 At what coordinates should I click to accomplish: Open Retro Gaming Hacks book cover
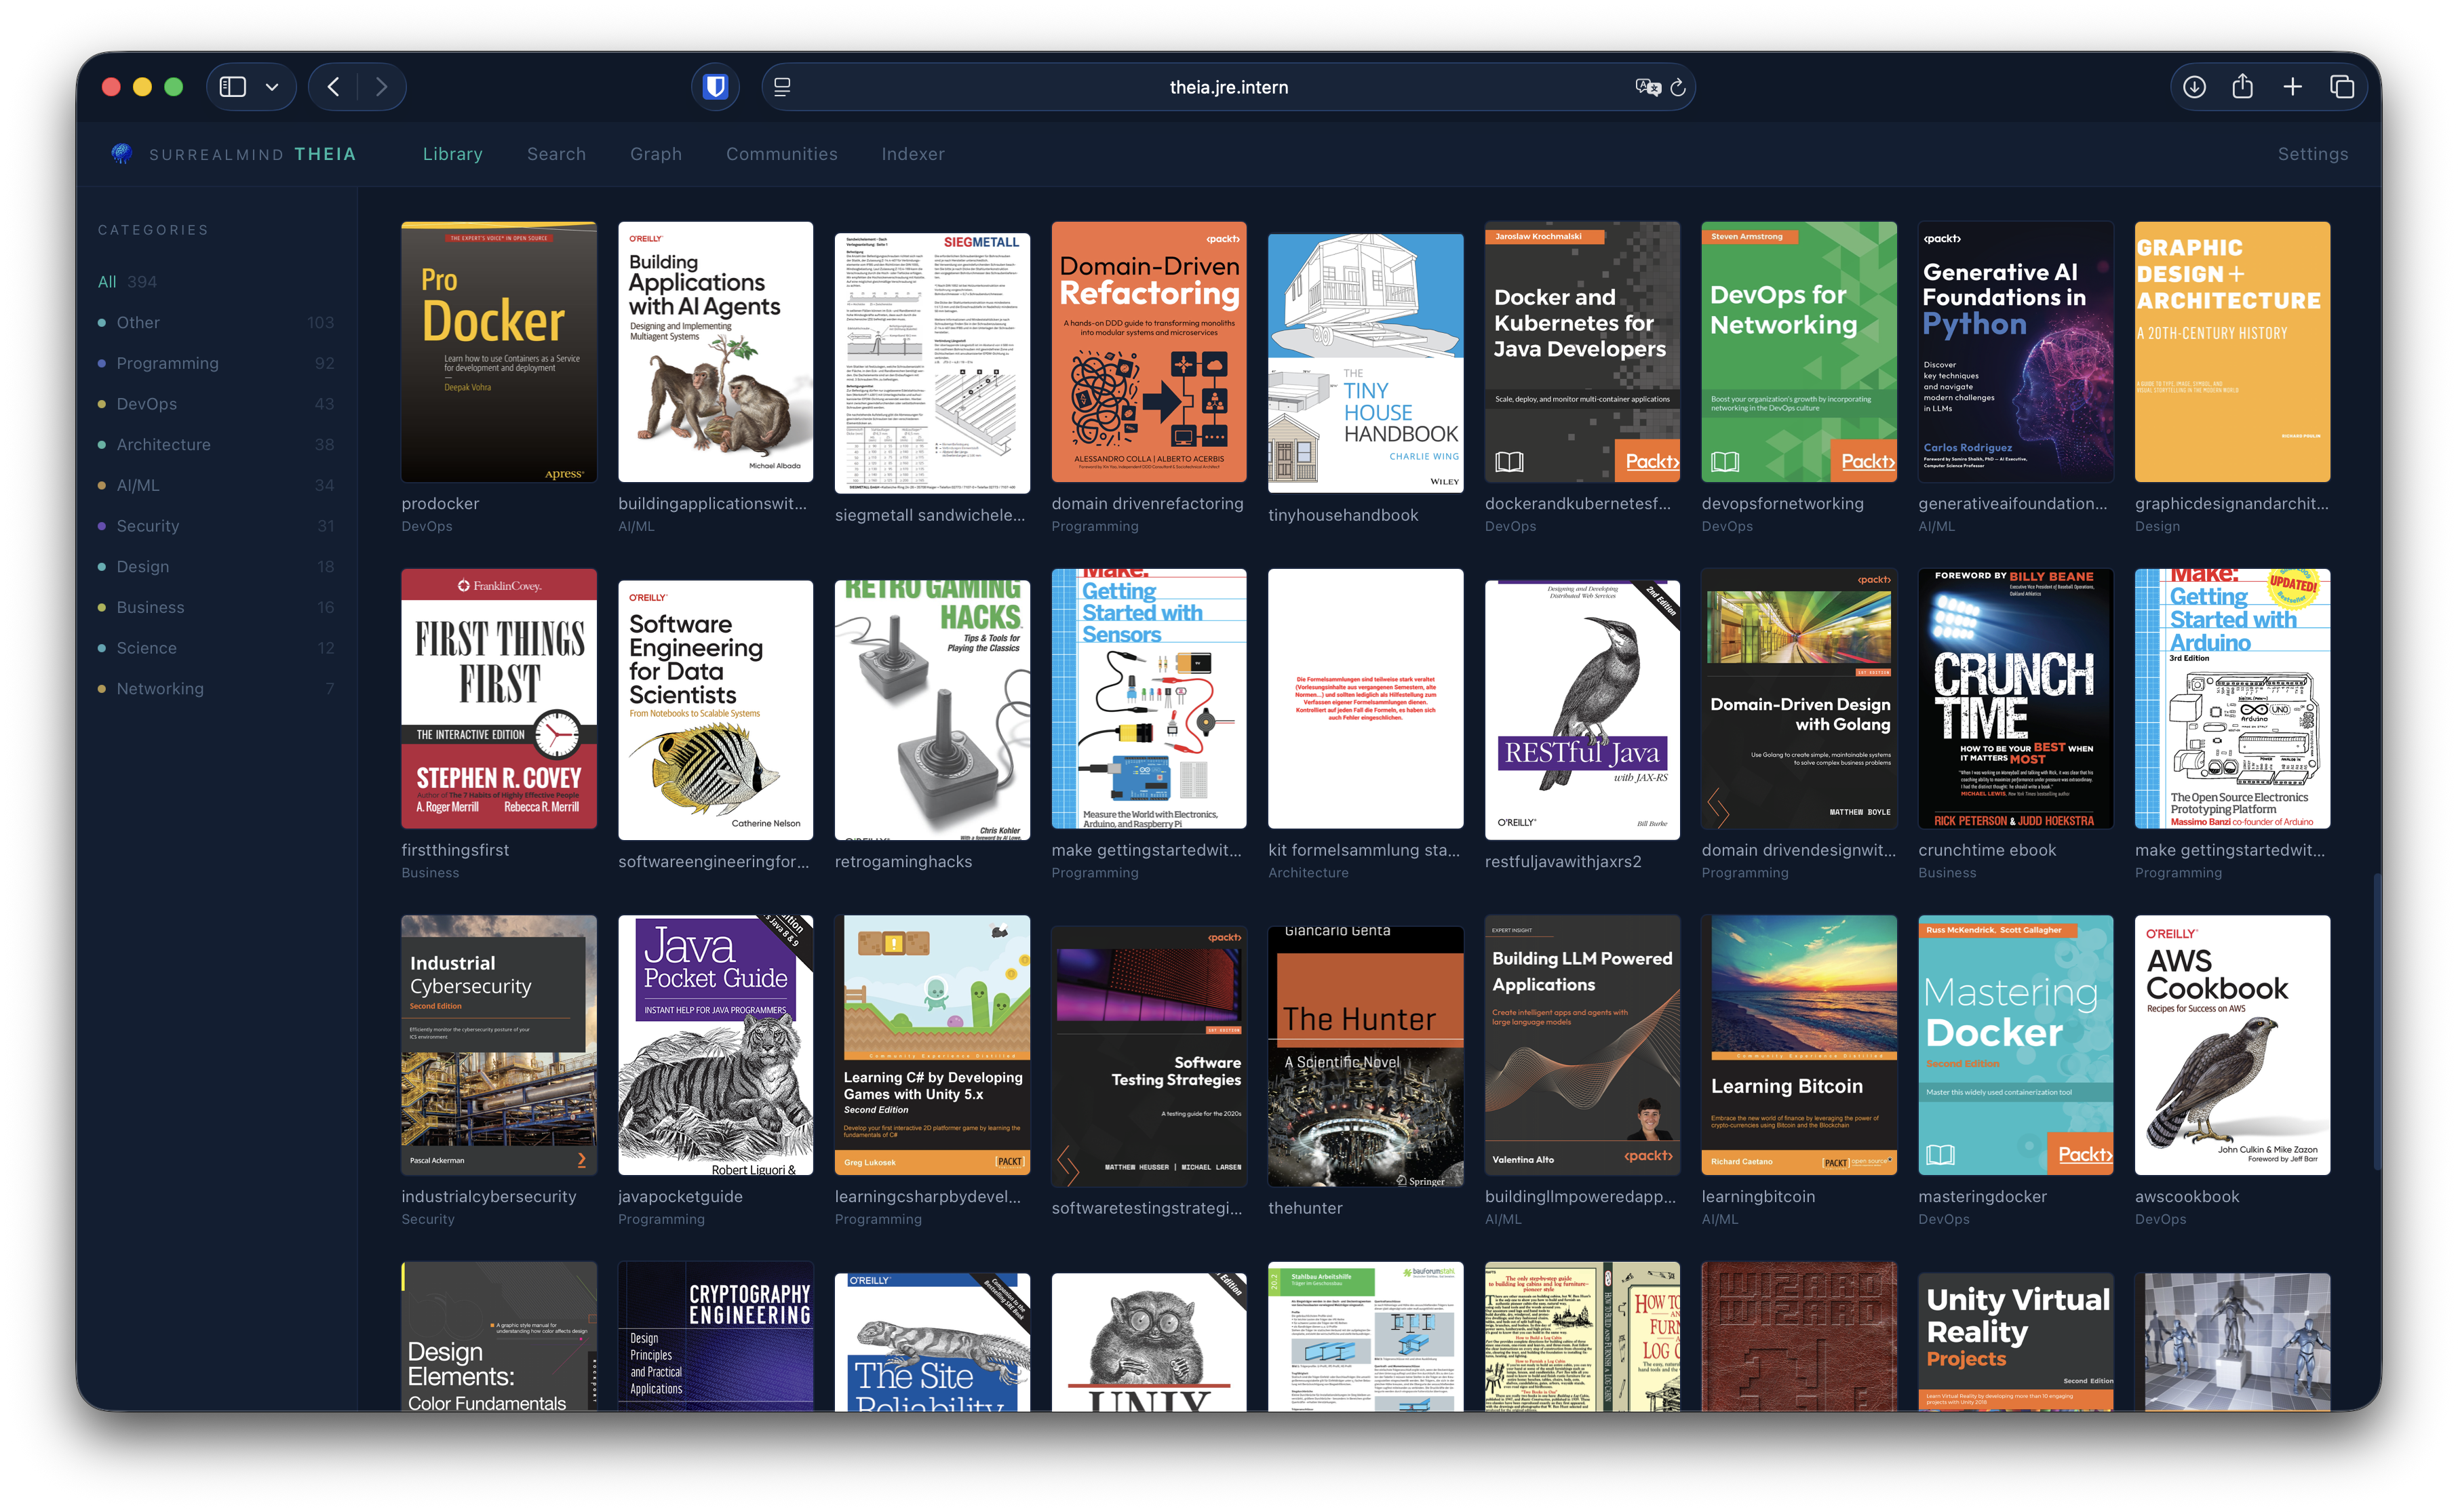pyautogui.click(x=933, y=710)
